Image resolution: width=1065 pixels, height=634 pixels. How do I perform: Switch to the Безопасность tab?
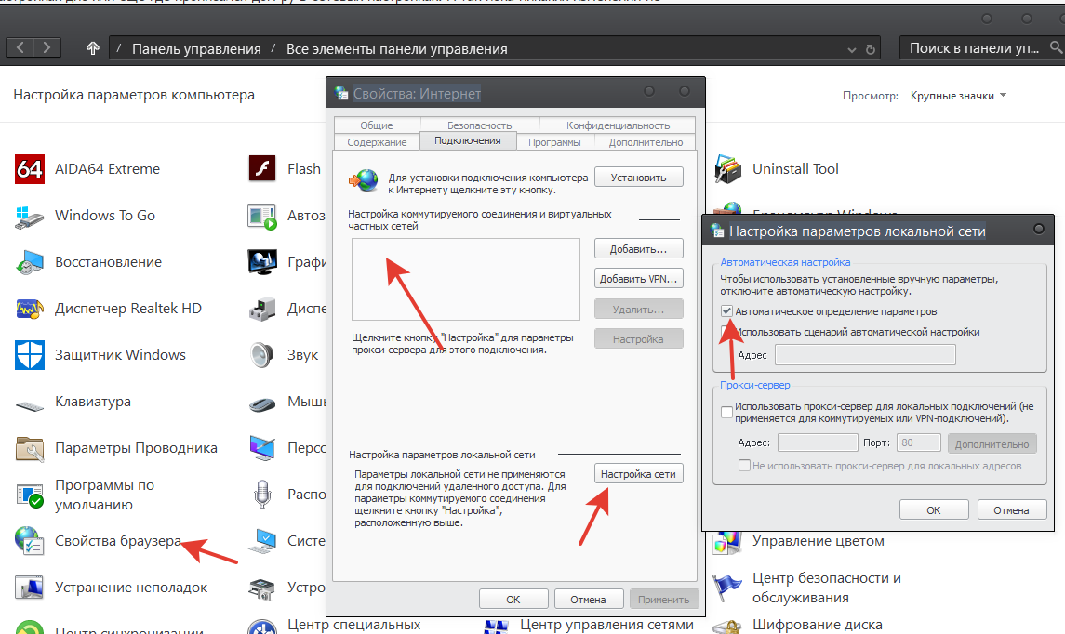[x=479, y=125]
